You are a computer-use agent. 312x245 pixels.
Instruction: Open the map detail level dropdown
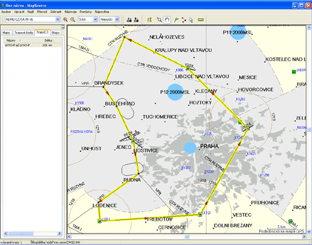tap(109, 19)
